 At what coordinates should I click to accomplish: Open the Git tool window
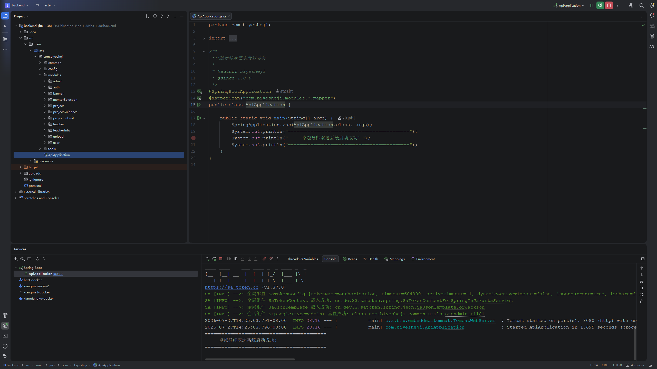coord(5,356)
